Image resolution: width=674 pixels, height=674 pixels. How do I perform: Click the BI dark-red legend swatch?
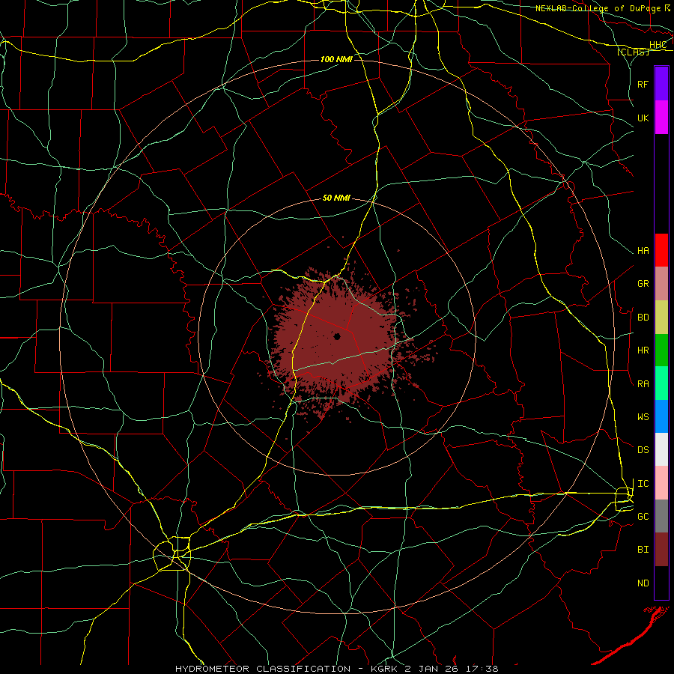661,550
